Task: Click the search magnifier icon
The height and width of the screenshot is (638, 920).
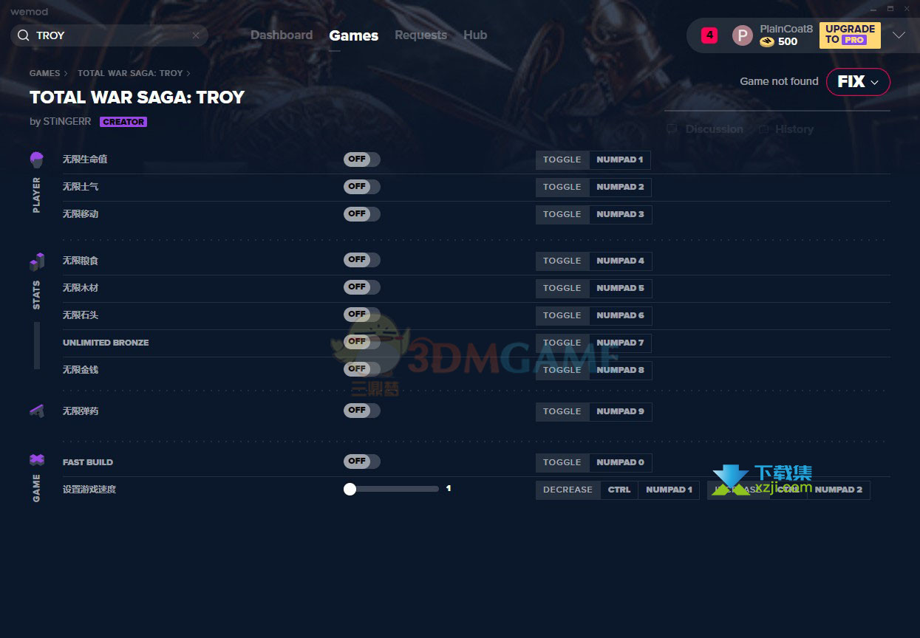Action: (23, 35)
